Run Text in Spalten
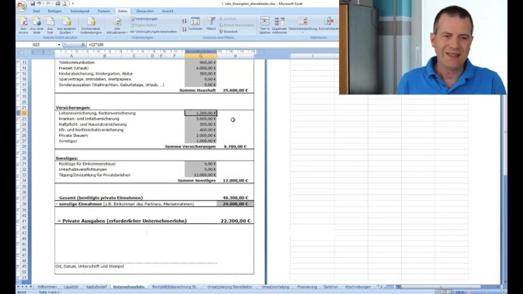Screen dimensions: 523x294 (x=265, y=25)
